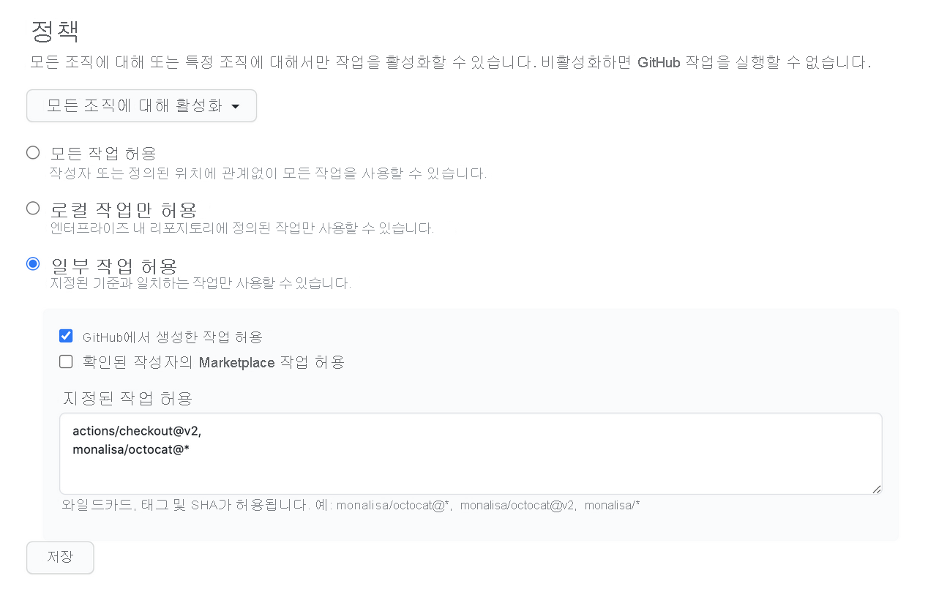928x603 pixels.
Task: Click the caret icon on the organizations dropdown
Action: pyautogui.click(x=236, y=105)
